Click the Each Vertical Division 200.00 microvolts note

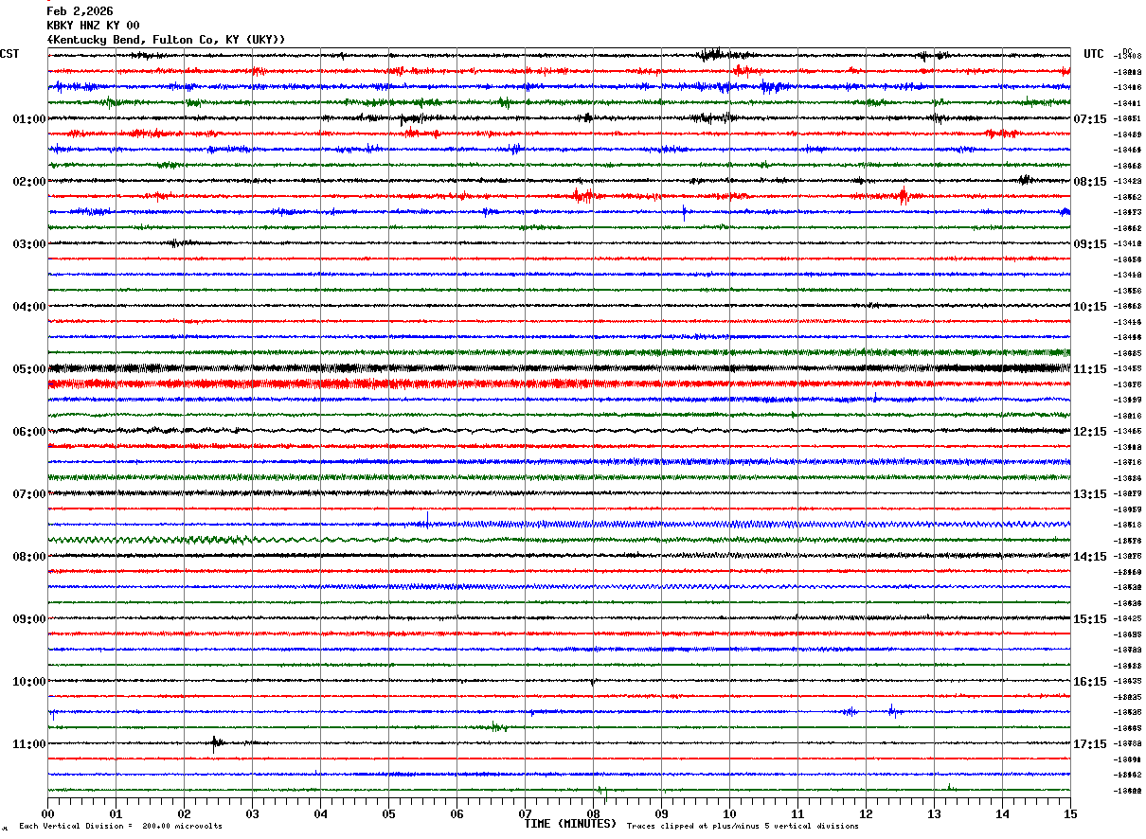coord(121,827)
